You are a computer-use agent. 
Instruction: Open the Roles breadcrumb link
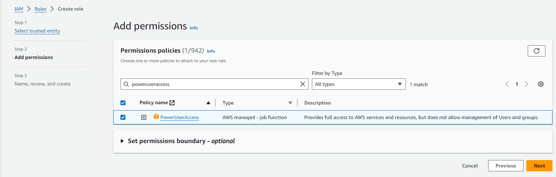41,9
